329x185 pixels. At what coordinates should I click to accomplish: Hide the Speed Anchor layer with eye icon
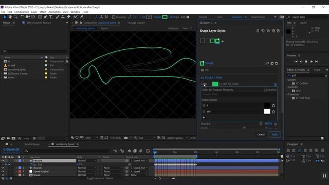click(3, 171)
